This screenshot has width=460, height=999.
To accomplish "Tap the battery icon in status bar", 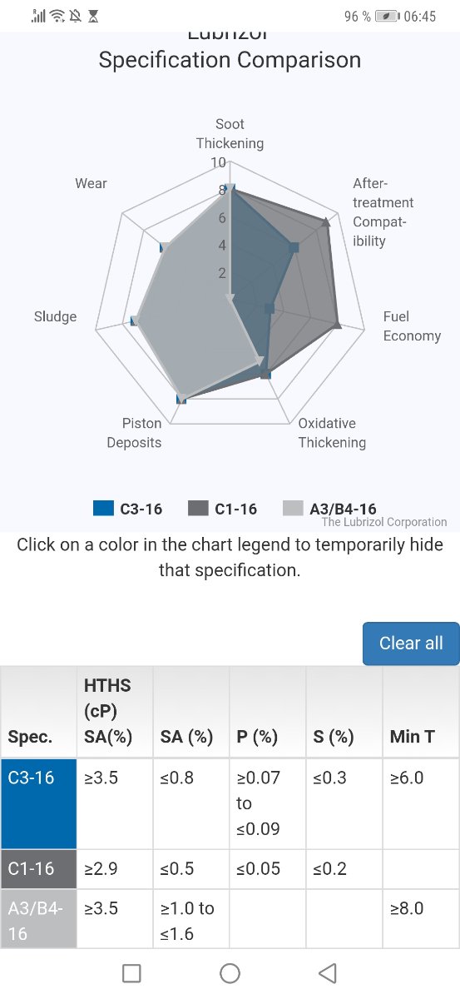I will tap(387, 16).
